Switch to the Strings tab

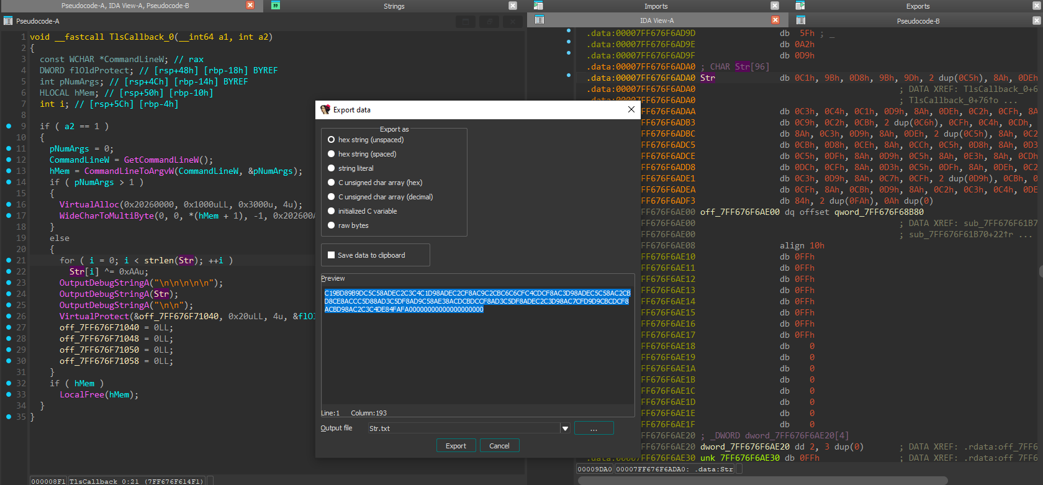coord(394,6)
